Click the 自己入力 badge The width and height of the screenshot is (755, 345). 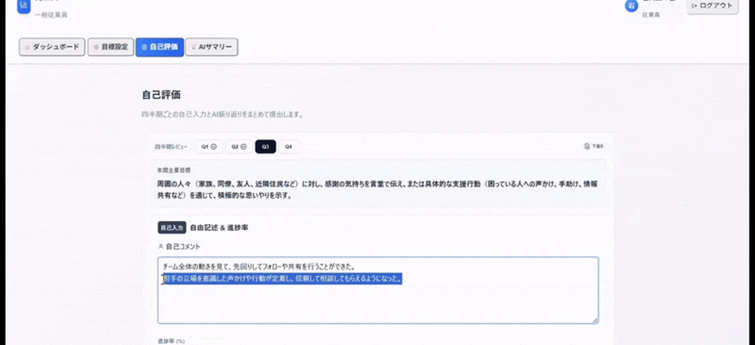click(172, 228)
